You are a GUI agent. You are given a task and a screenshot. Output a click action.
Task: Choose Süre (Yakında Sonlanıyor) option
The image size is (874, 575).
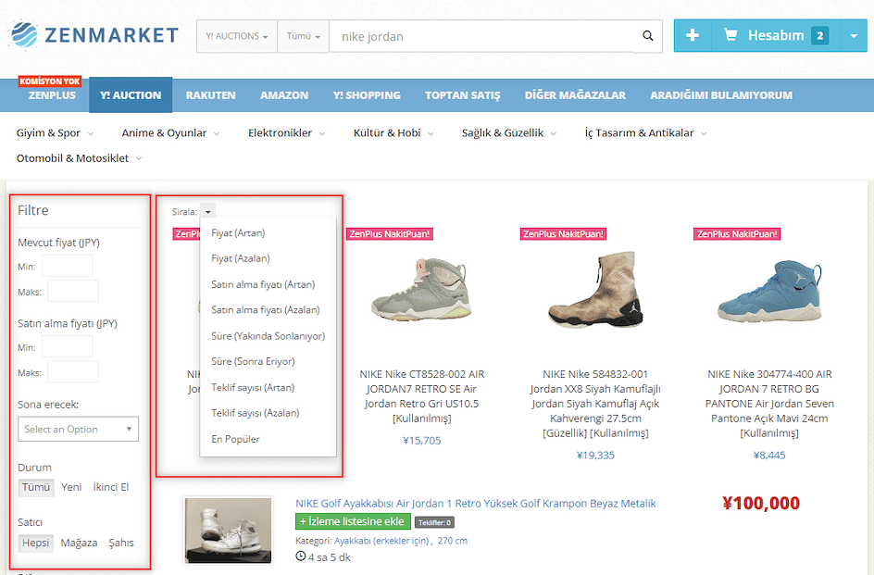point(268,336)
